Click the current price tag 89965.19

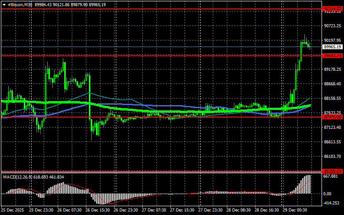point(333,47)
